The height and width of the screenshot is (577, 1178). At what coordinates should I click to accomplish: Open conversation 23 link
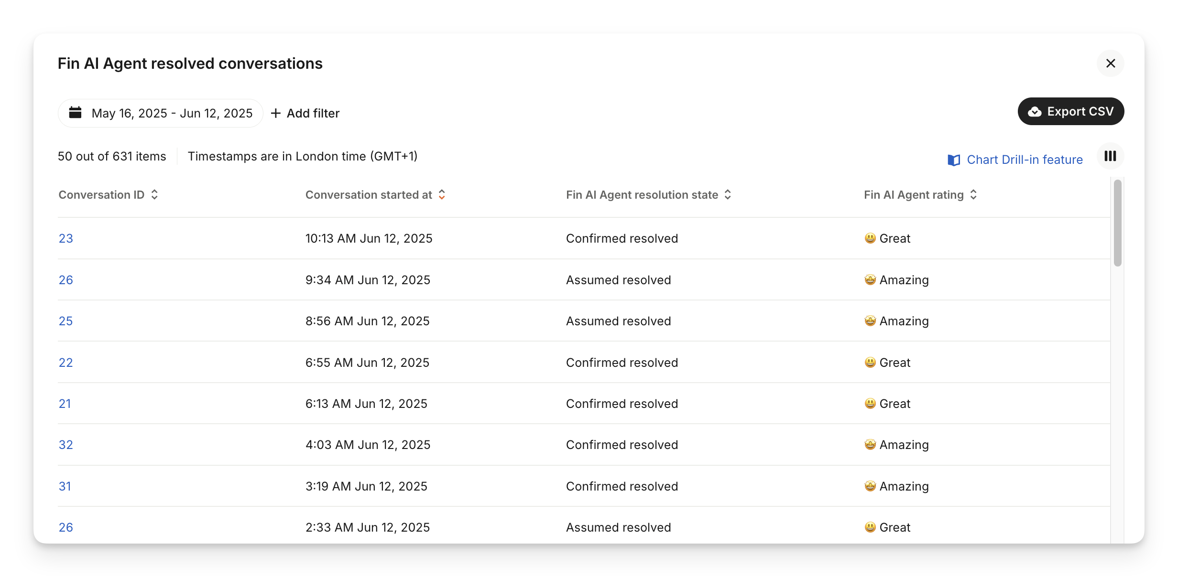(66, 238)
